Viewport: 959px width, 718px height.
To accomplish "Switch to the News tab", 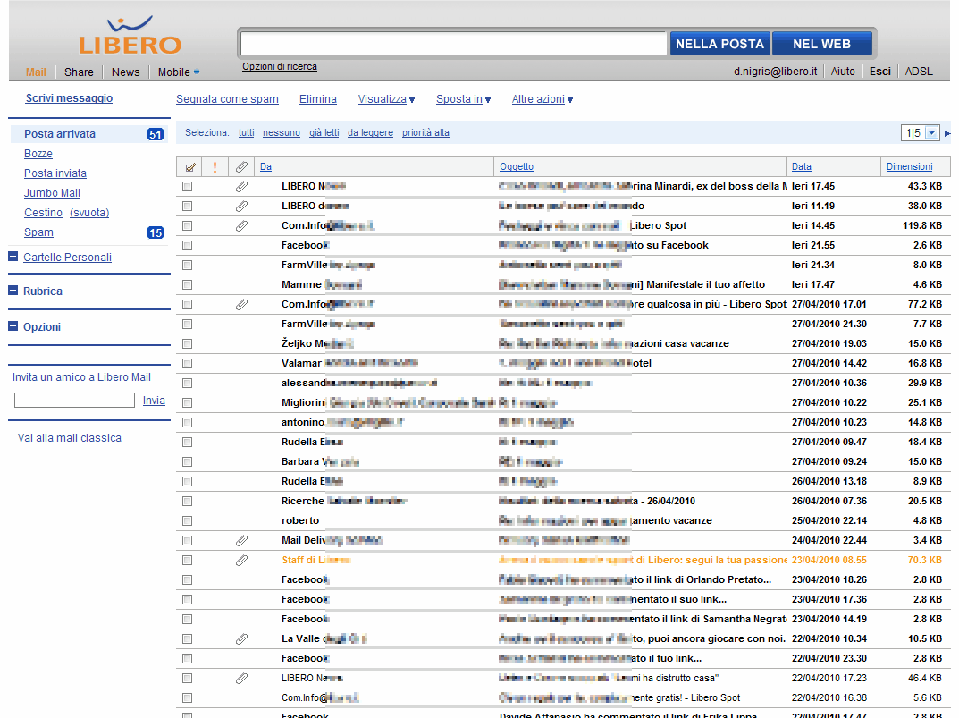I will (x=125, y=72).
